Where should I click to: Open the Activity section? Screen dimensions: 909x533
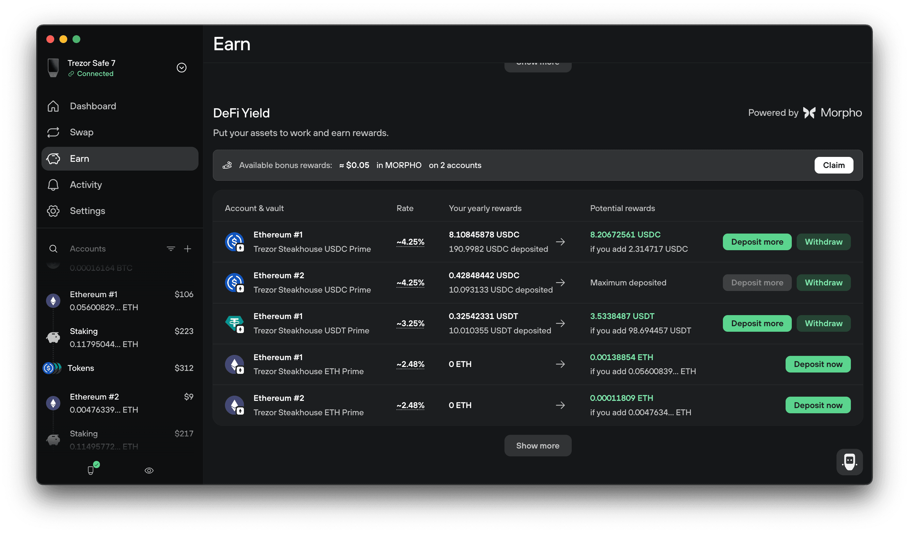(x=120, y=185)
